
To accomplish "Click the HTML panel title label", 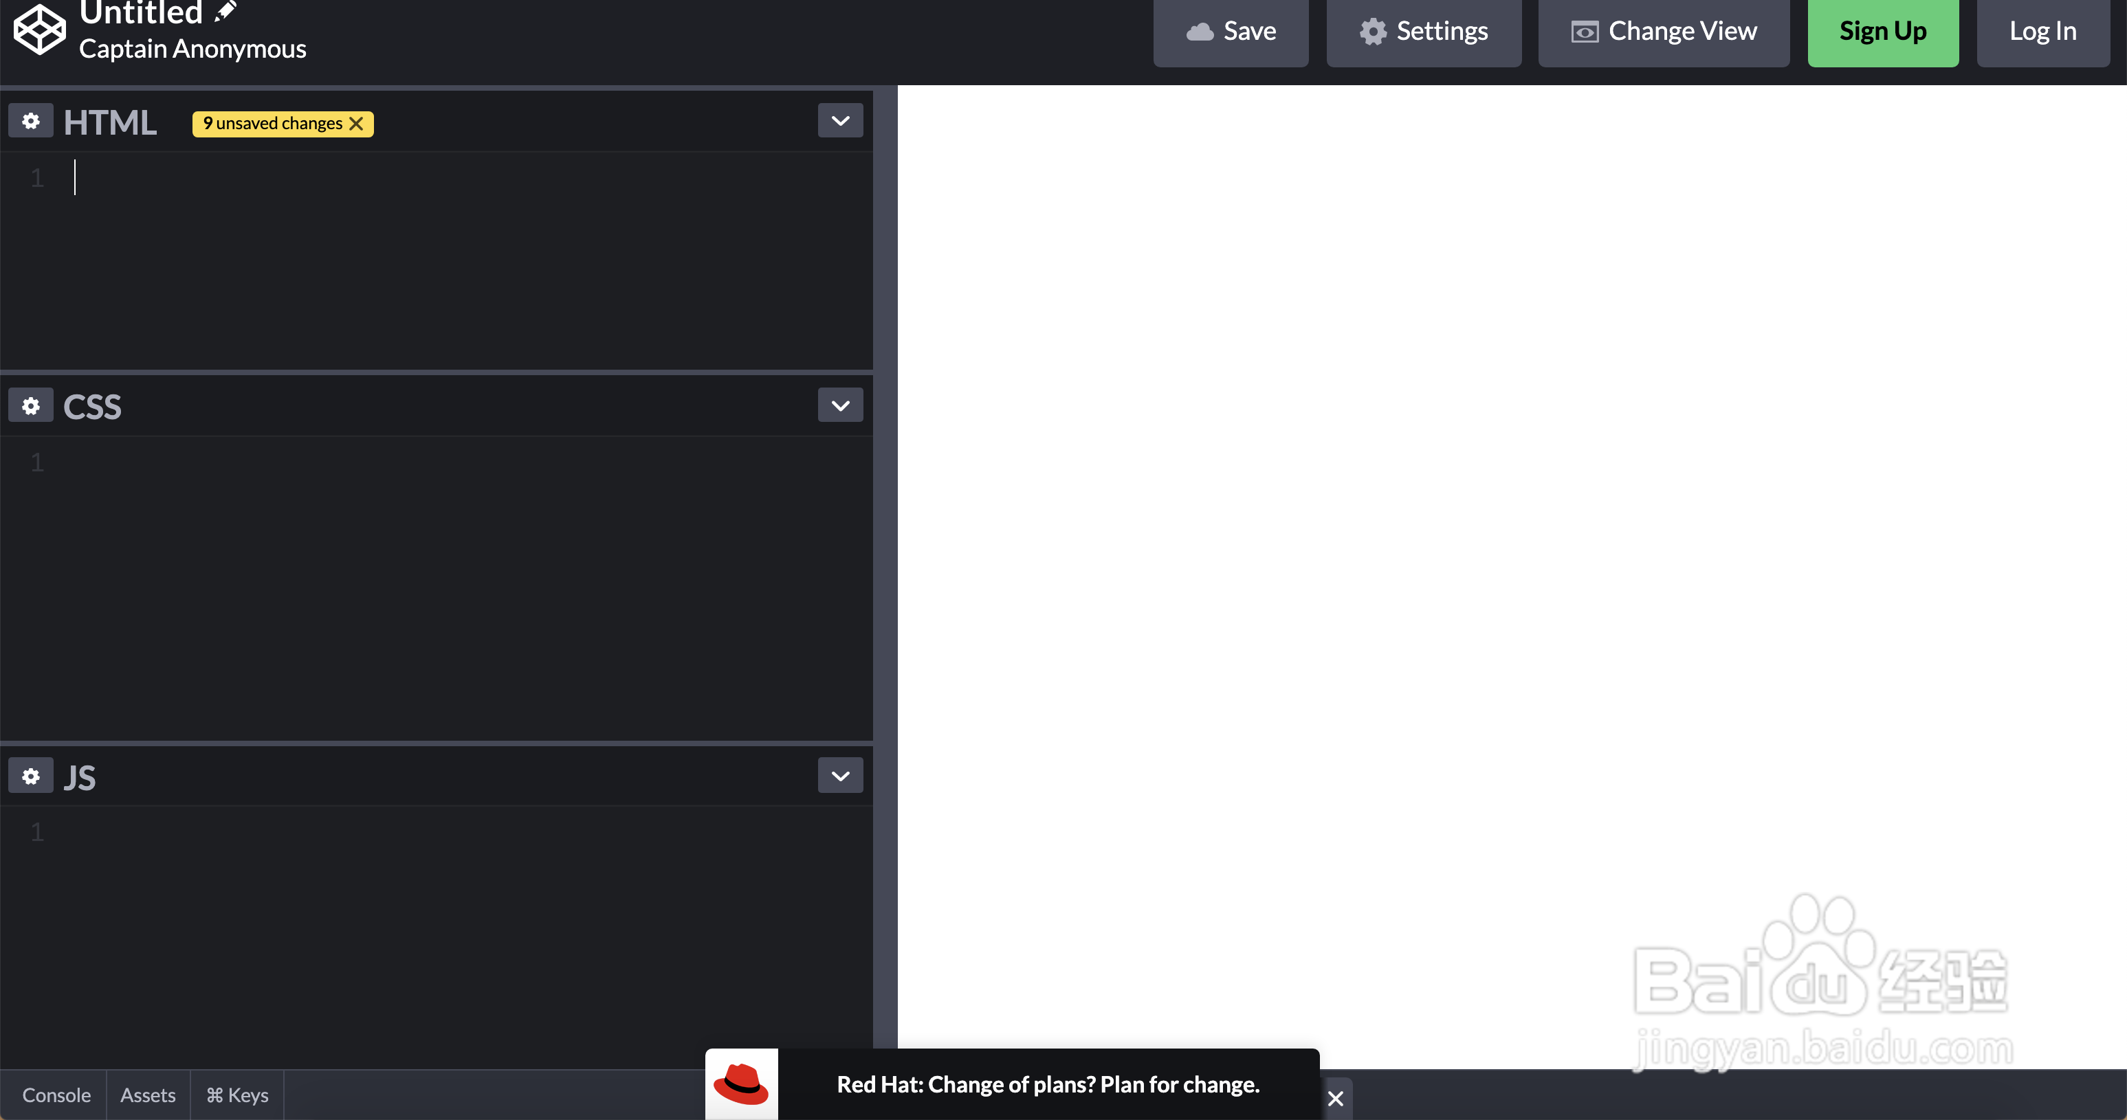I will (x=110, y=121).
